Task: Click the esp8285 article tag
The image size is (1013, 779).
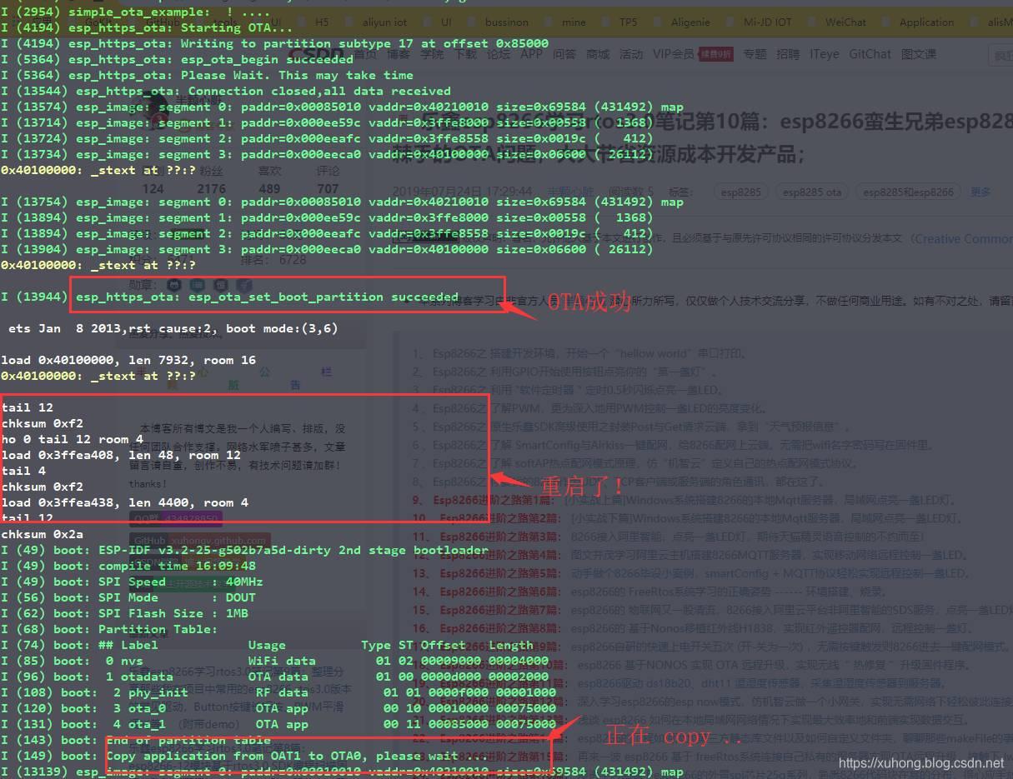Action: (741, 192)
